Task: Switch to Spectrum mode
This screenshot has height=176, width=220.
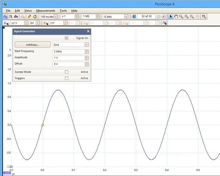Action: point(16,16)
